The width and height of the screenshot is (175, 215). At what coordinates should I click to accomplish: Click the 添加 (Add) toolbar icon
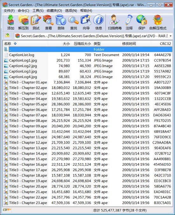click(x=10, y=22)
